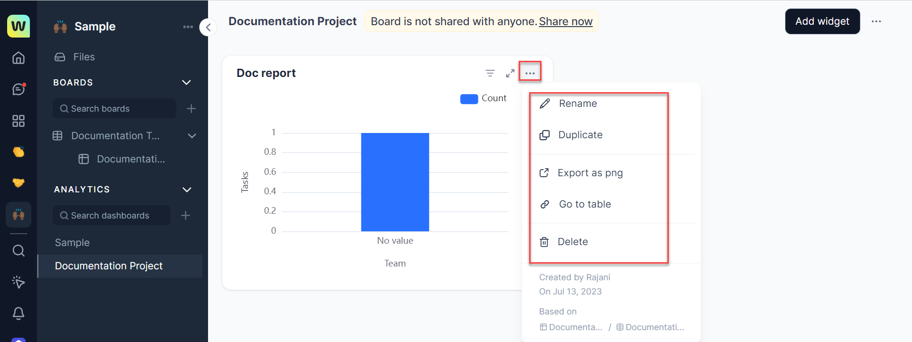Click the filter icon on Doc report widget
Image resolution: width=912 pixels, height=342 pixels.
[490, 73]
